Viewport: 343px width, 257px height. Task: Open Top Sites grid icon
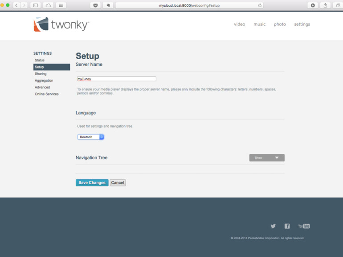pos(61,5)
